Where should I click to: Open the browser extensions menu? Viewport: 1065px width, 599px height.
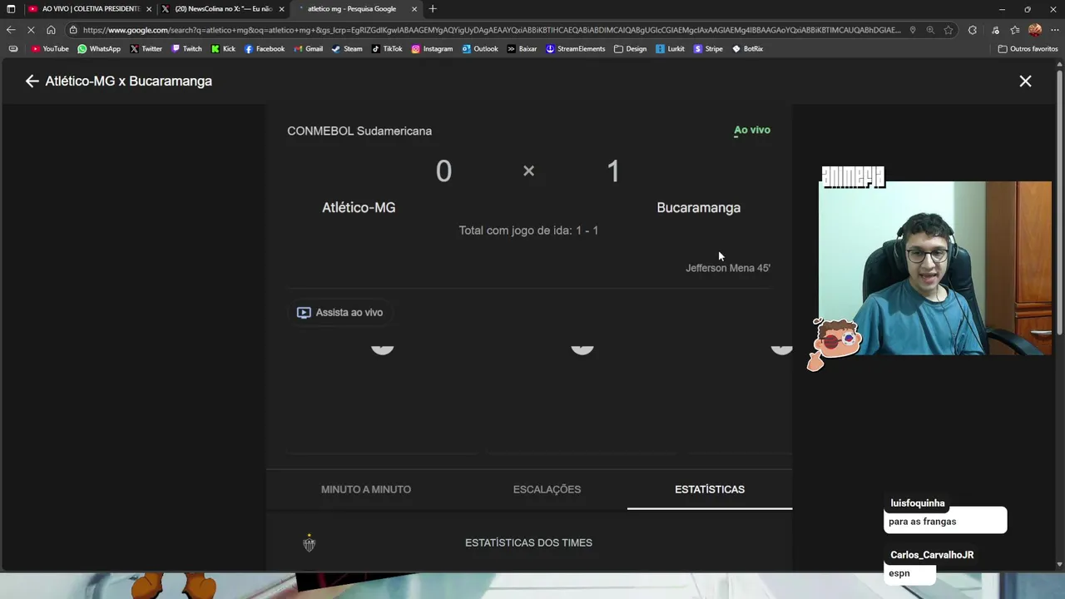[x=973, y=30]
